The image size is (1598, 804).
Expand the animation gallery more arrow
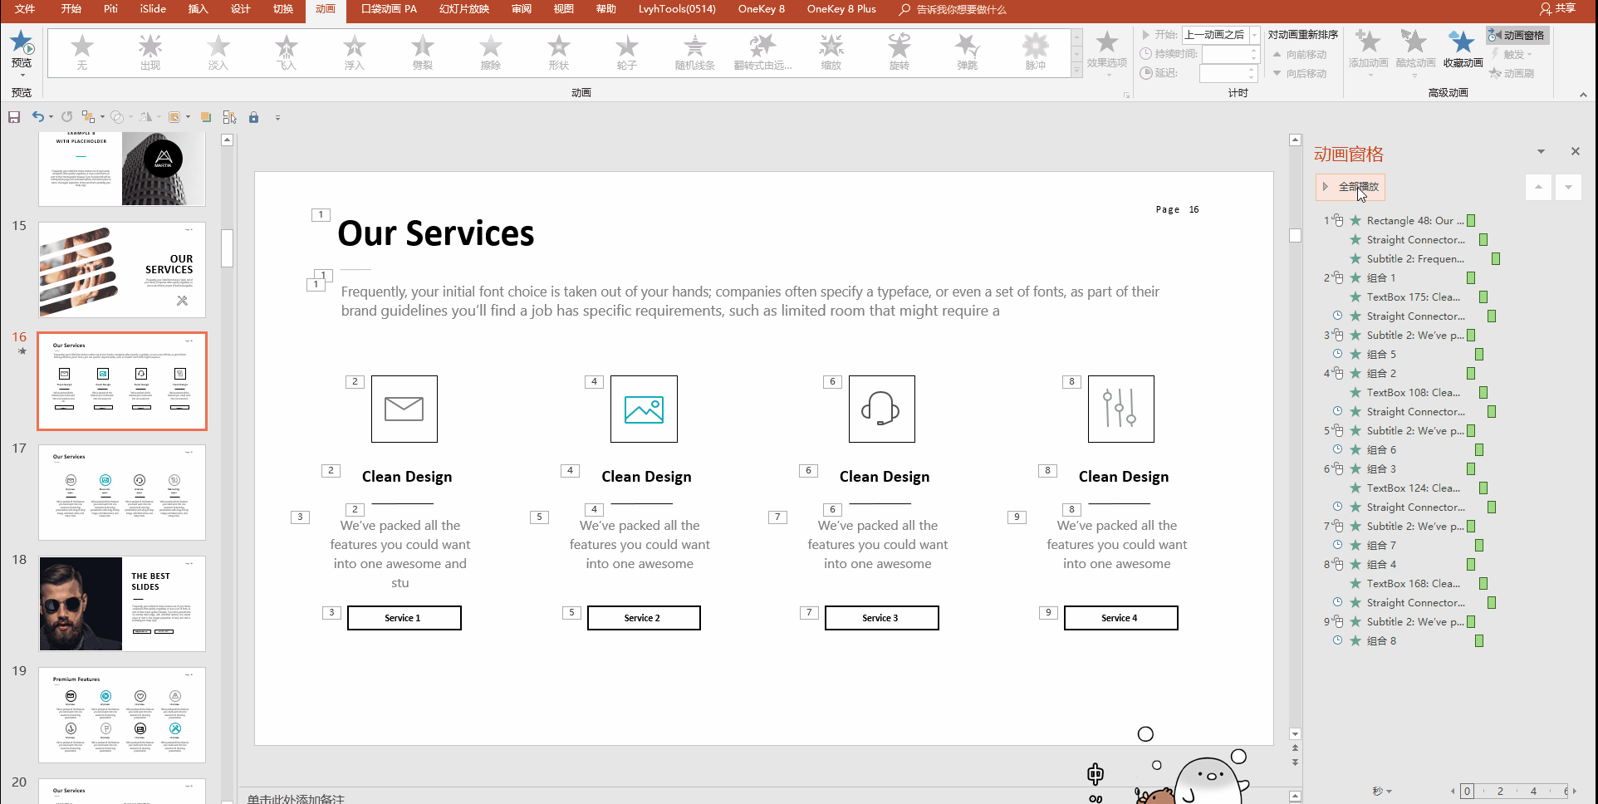(x=1076, y=71)
